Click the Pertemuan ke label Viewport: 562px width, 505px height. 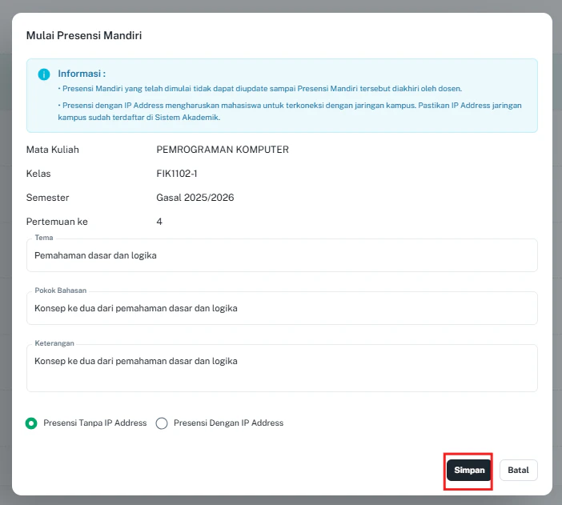[x=57, y=222]
